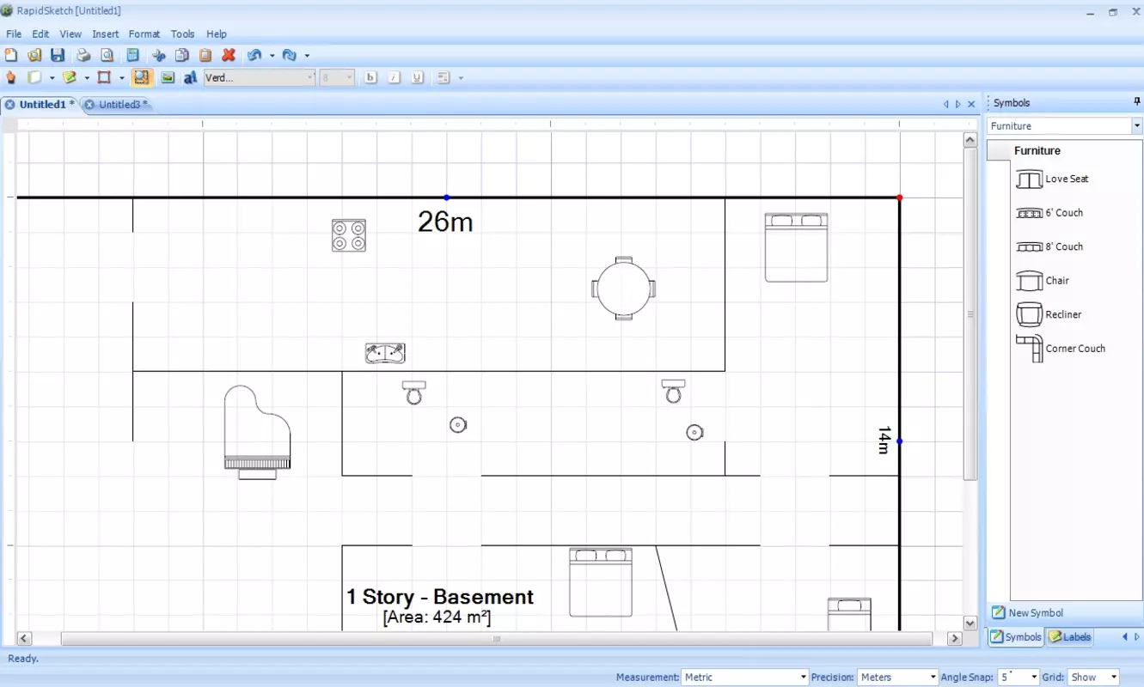Toggle italic formatting
The height and width of the screenshot is (687, 1144).
(x=394, y=77)
